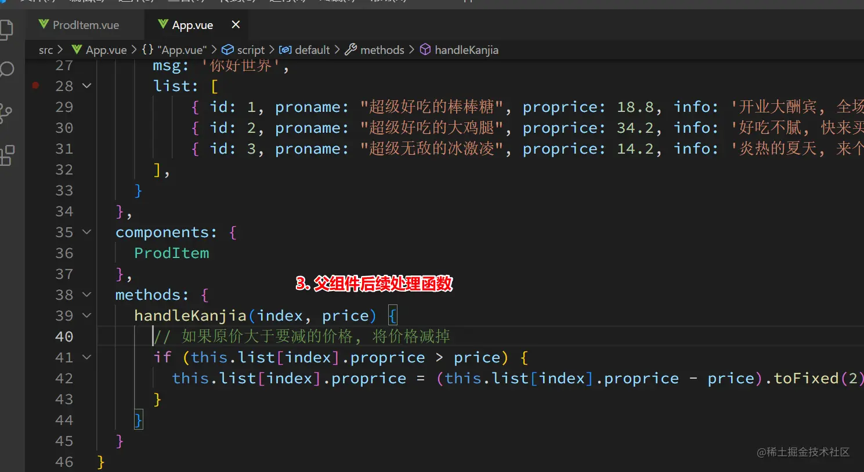The image size is (864, 472).
Task: Select line number 45 in the gutter
Action: pyautogui.click(x=64, y=441)
